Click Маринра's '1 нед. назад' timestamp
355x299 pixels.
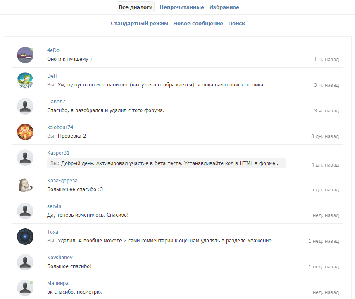(324, 292)
